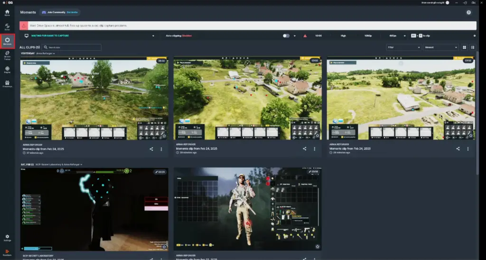Switch to list view layout
Viewport: 486px width, 260px height.
click(x=473, y=47)
